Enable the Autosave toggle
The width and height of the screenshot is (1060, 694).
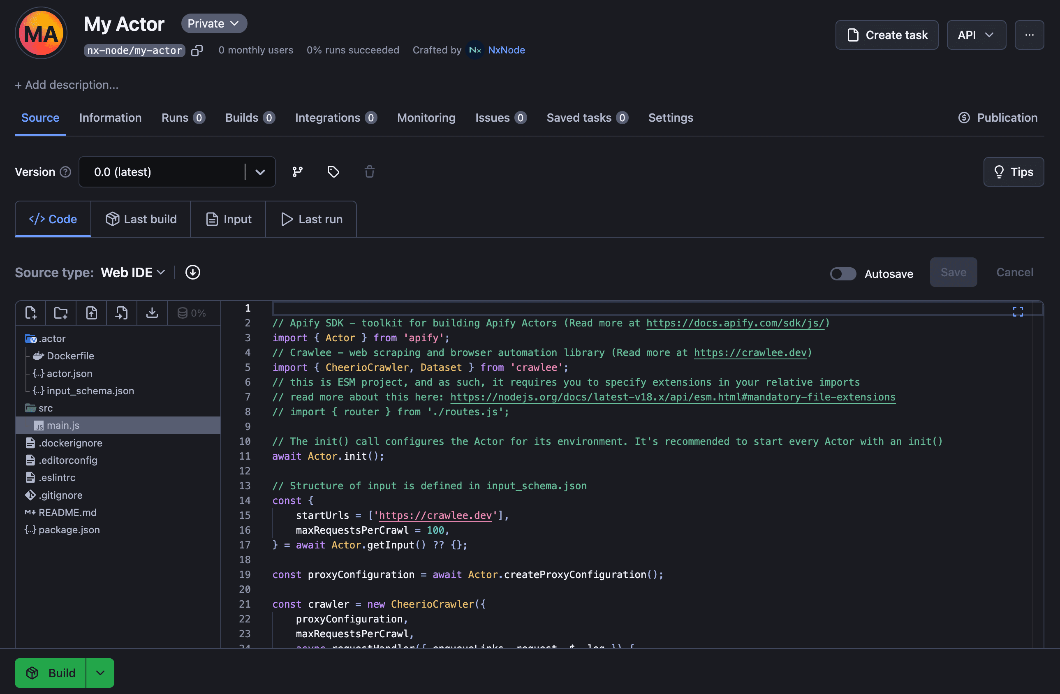(842, 274)
